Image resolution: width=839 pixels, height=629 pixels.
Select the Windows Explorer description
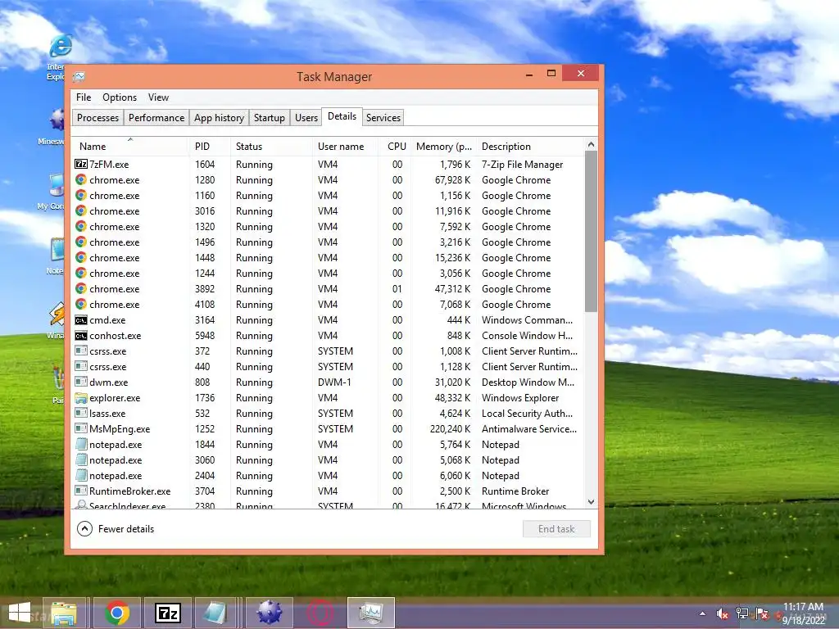pyautogui.click(x=520, y=398)
